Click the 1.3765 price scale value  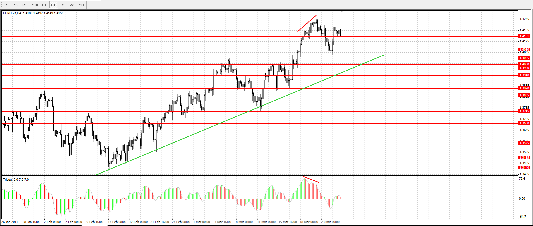[524, 108]
